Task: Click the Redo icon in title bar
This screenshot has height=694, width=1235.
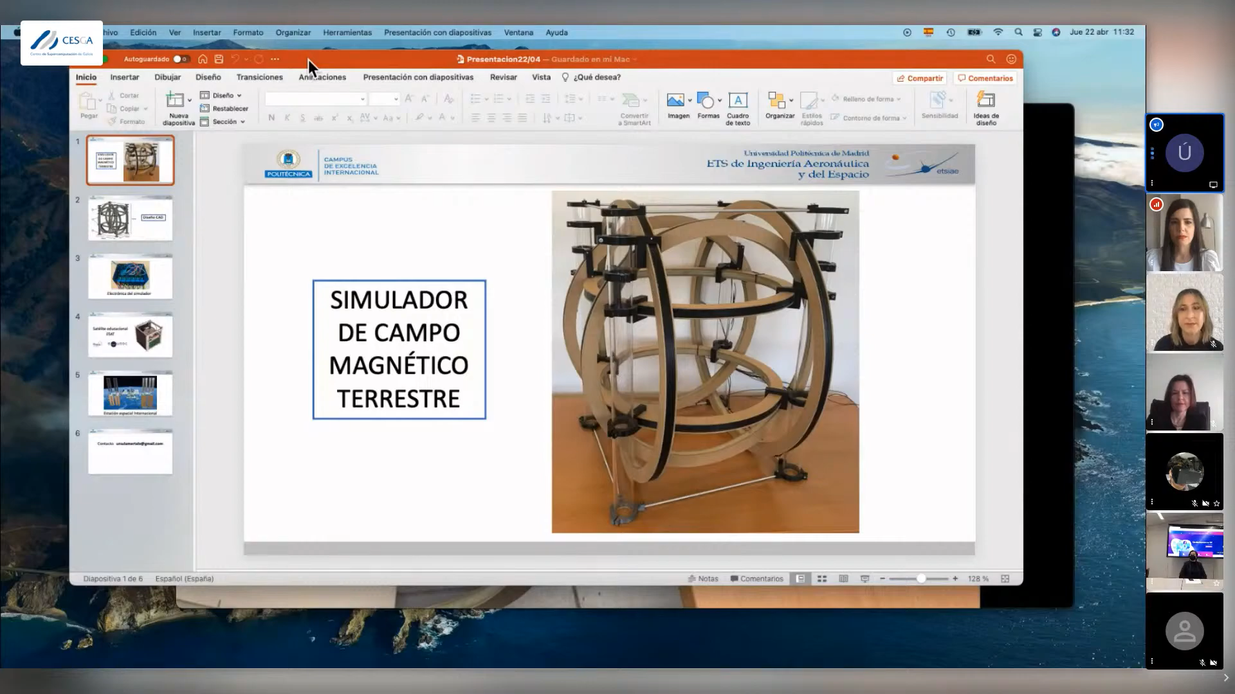Action: point(259,59)
